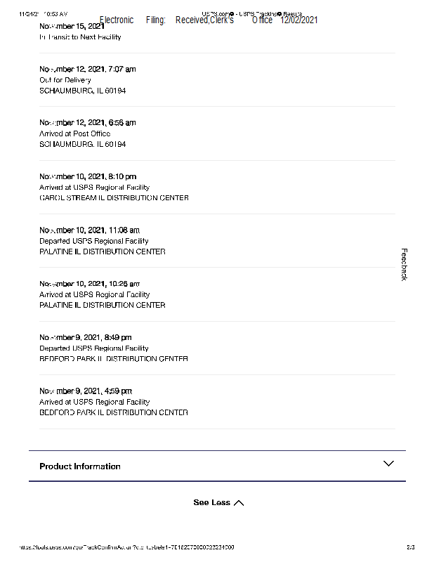Click November 12, 2021, 7:07 am timestamp
Image resolution: width=434 pixels, height=562 pixels.
point(88,69)
